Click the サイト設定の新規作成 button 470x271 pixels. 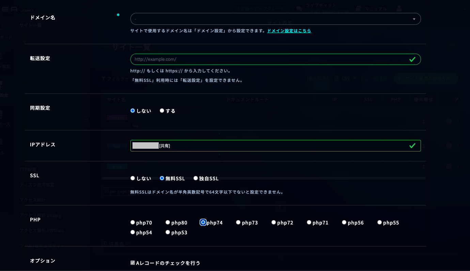tap(426, 78)
